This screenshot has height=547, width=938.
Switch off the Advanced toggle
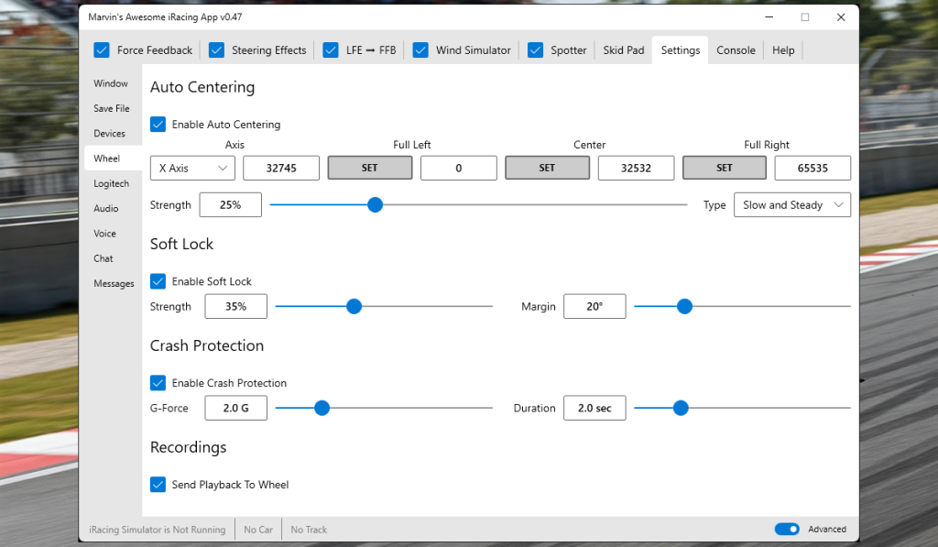(786, 530)
